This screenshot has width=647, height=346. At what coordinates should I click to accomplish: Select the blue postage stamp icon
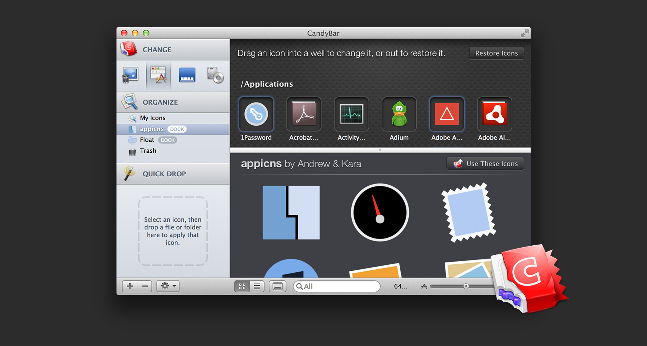click(x=469, y=212)
